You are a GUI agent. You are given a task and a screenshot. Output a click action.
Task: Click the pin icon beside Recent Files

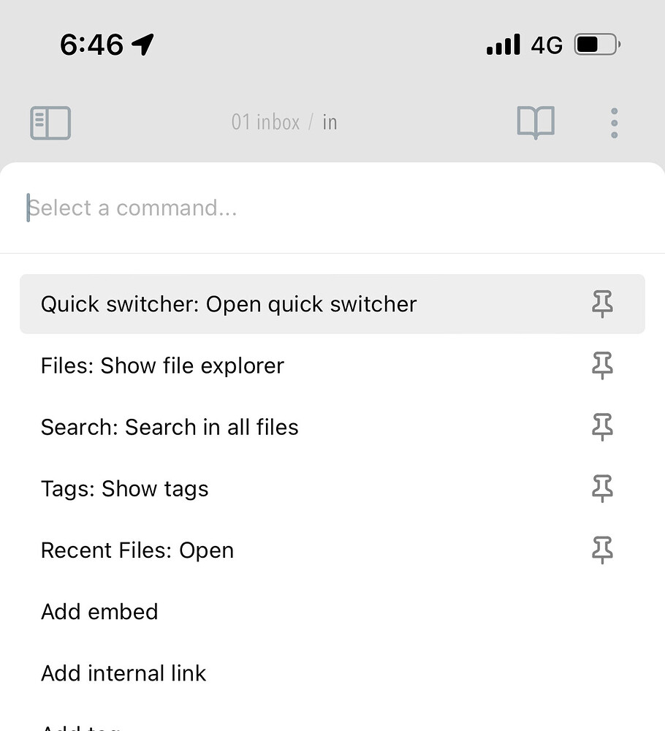(x=601, y=550)
